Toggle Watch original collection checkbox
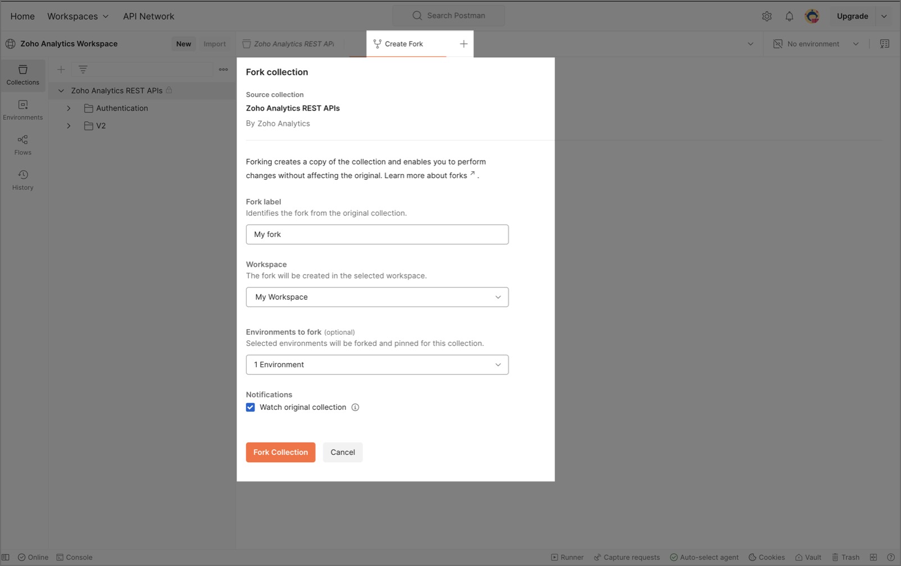 point(251,408)
